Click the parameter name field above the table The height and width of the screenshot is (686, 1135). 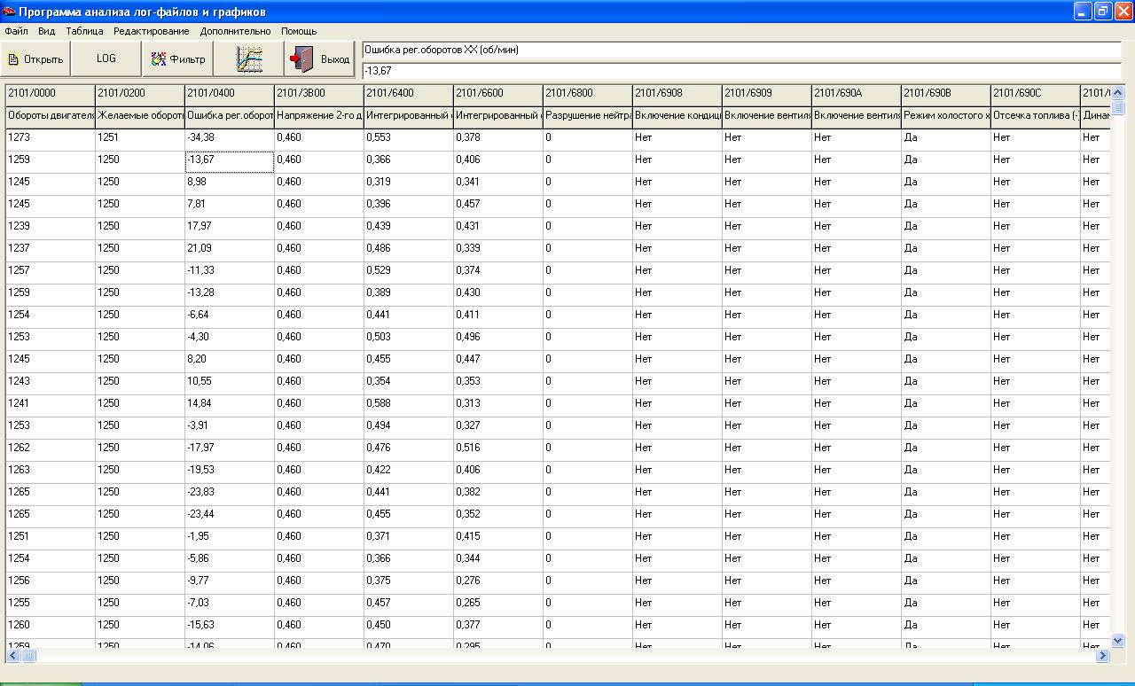741,51
